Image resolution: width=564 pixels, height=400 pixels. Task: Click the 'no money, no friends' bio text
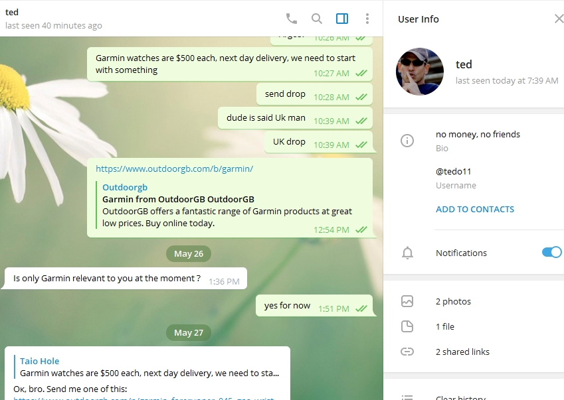pyautogui.click(x=478, y=134)
